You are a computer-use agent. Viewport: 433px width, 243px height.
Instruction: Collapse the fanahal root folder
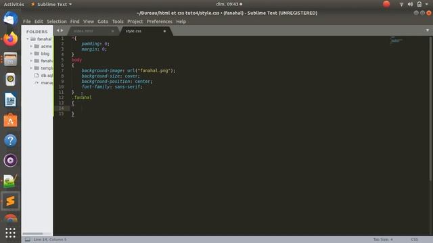28,39
